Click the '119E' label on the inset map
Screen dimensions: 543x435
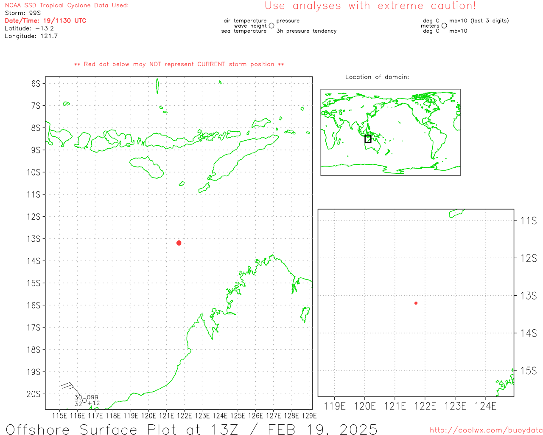tap(335, 406)
